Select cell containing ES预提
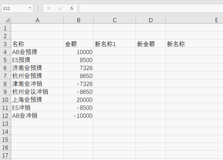223x160 pixels. point(37,60)
